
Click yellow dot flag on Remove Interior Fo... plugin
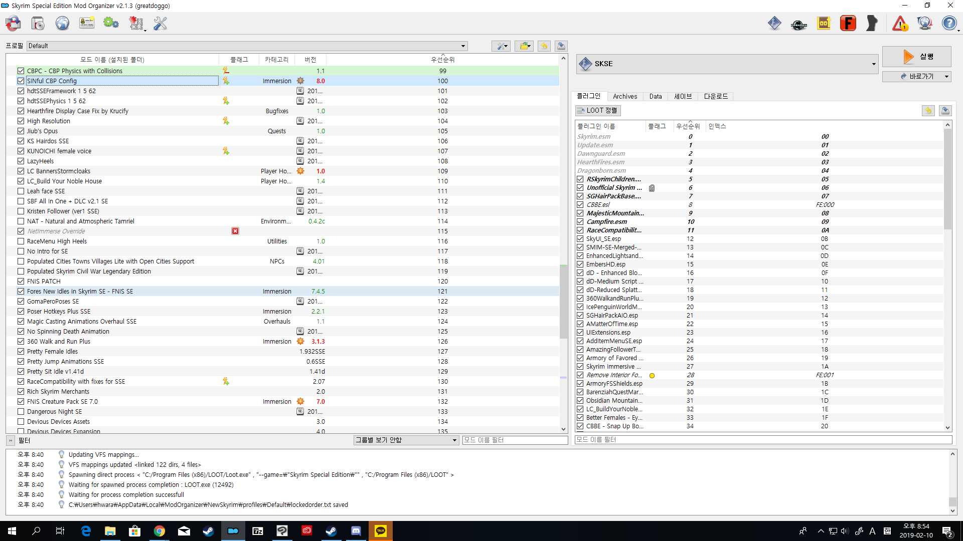click(652, 375)
